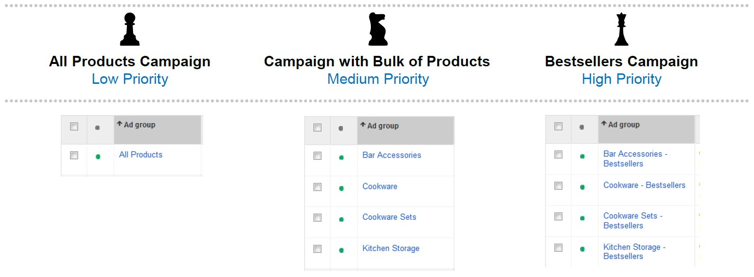Click the Medium Priority label
The image size is (754, 277).
pos(378,79)
